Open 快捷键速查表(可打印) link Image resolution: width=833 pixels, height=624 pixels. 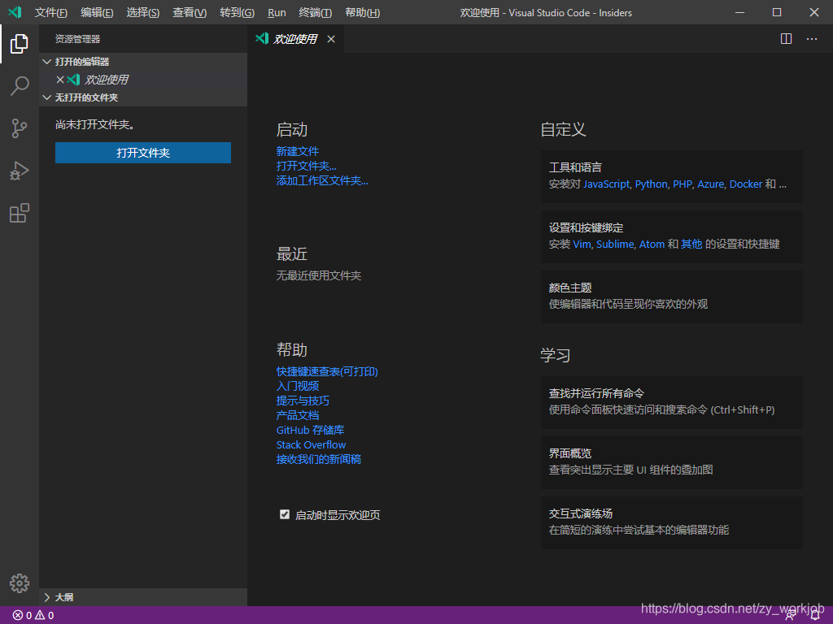(327, 371)
